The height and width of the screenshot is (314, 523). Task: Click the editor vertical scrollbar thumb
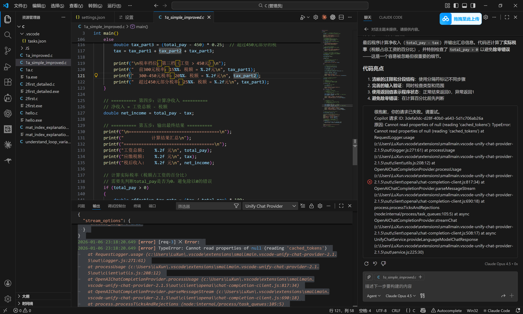355,152
